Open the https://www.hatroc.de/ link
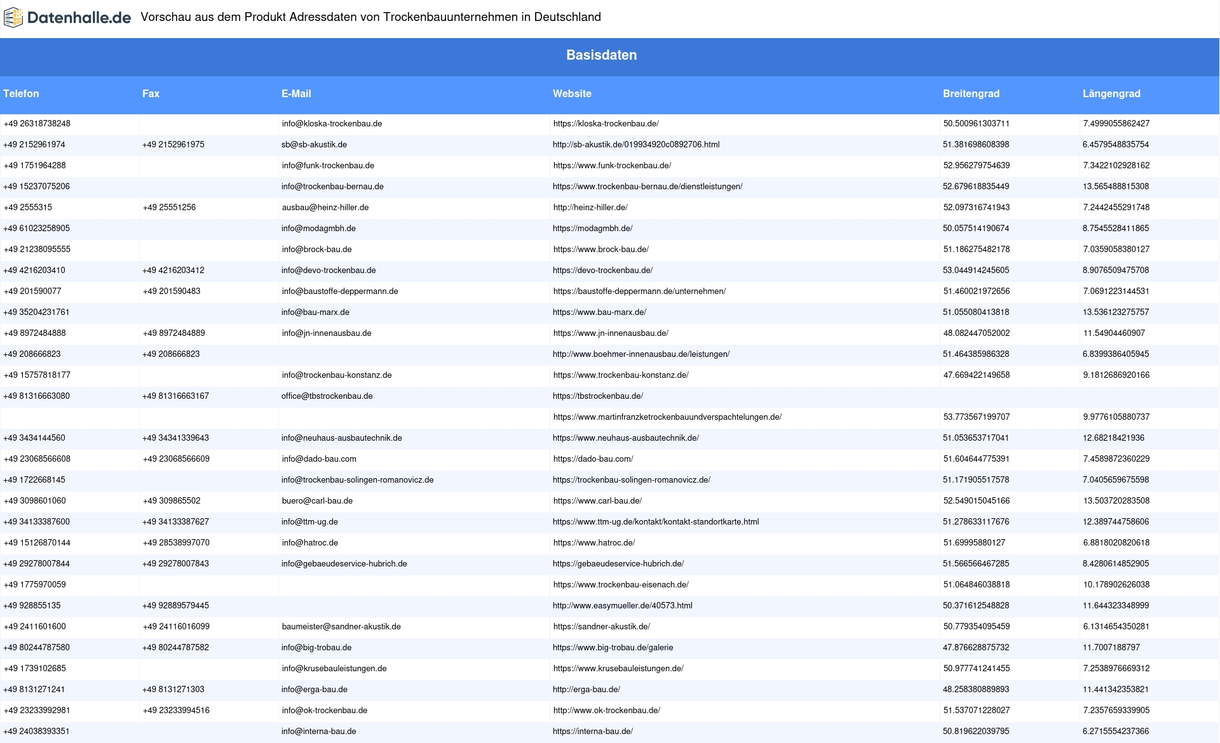The height and width of the screenshot is (743, 1220). [594, 543]
